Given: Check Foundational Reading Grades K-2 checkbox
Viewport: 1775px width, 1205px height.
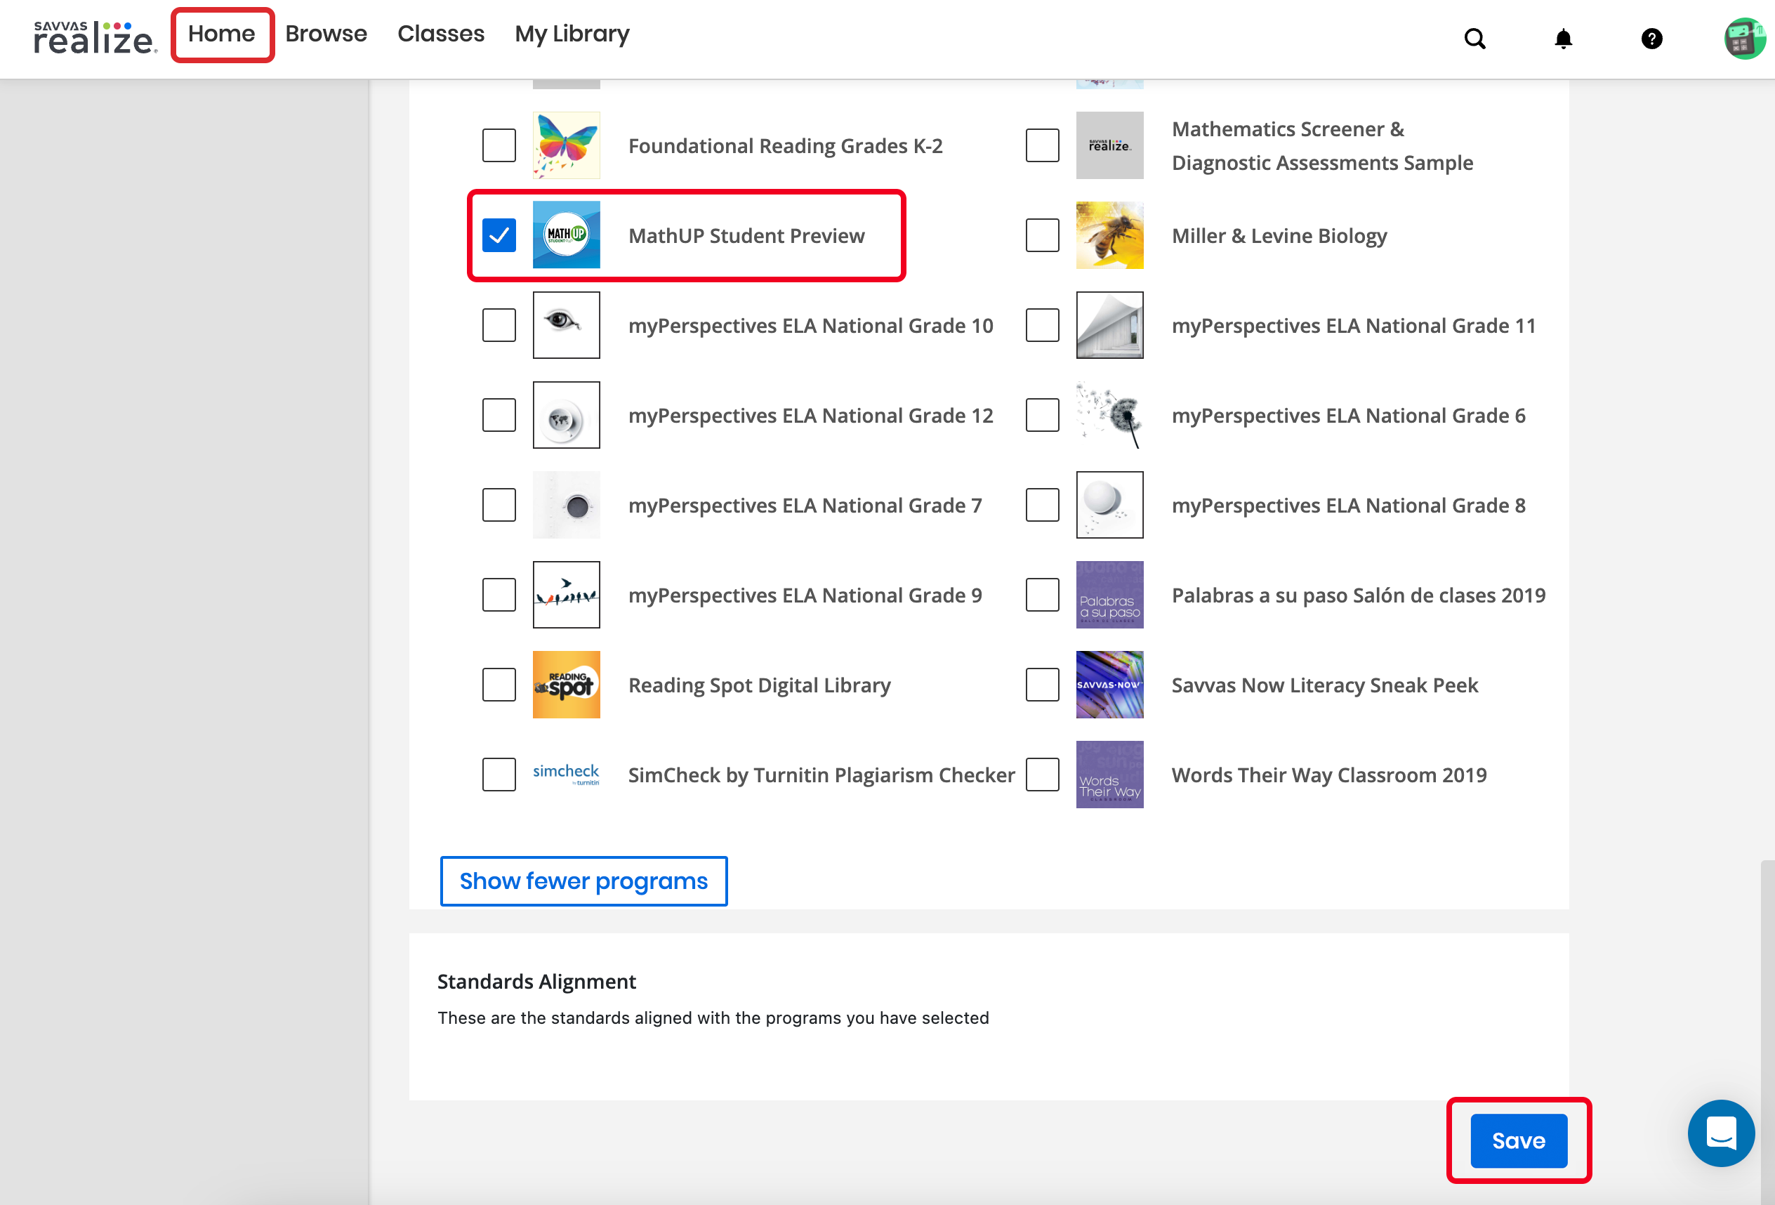Looking at the screenshot, I should [x=499, y=146].
